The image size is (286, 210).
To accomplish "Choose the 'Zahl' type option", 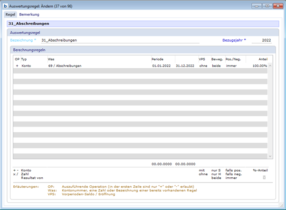I will (x=26, y=173).
